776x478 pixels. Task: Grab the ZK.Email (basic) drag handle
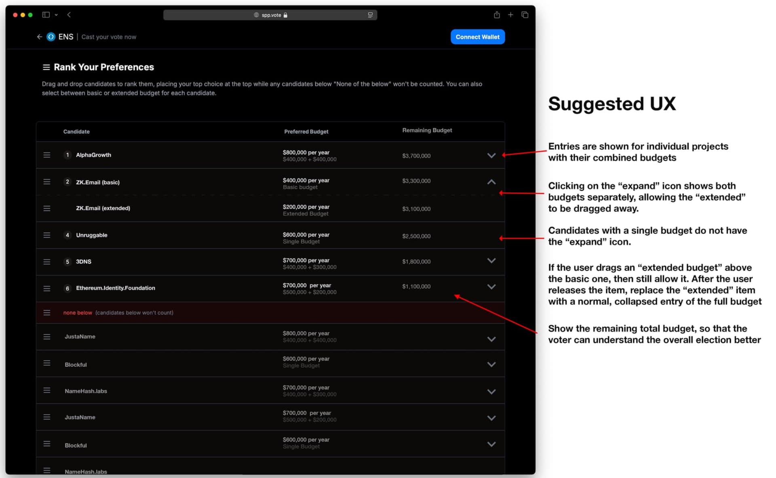(47, 182)
